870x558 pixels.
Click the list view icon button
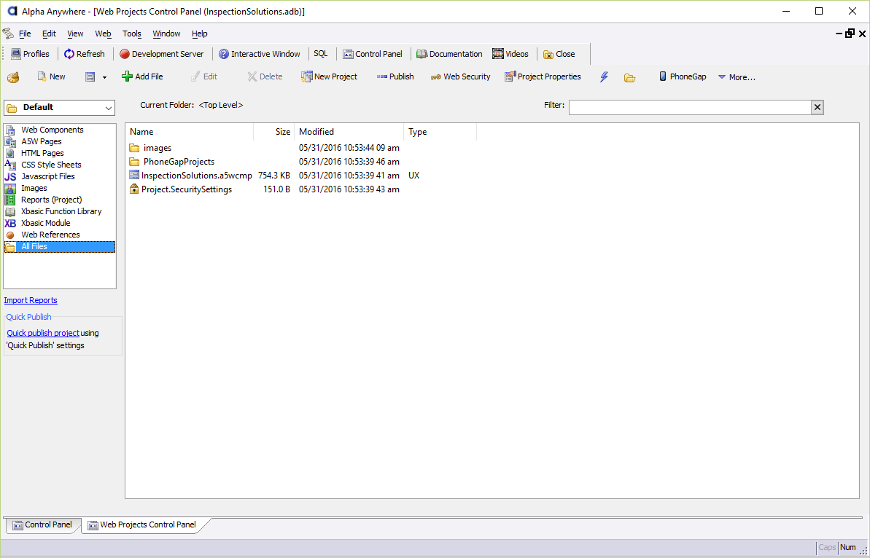click(90, 77)
